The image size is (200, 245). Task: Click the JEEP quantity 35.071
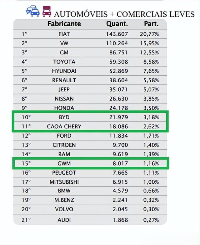[118, 89]
